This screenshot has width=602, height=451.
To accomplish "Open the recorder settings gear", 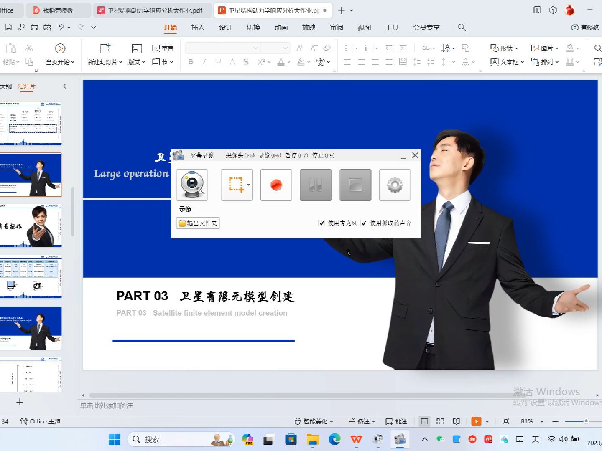I will (x=394, y=185).
